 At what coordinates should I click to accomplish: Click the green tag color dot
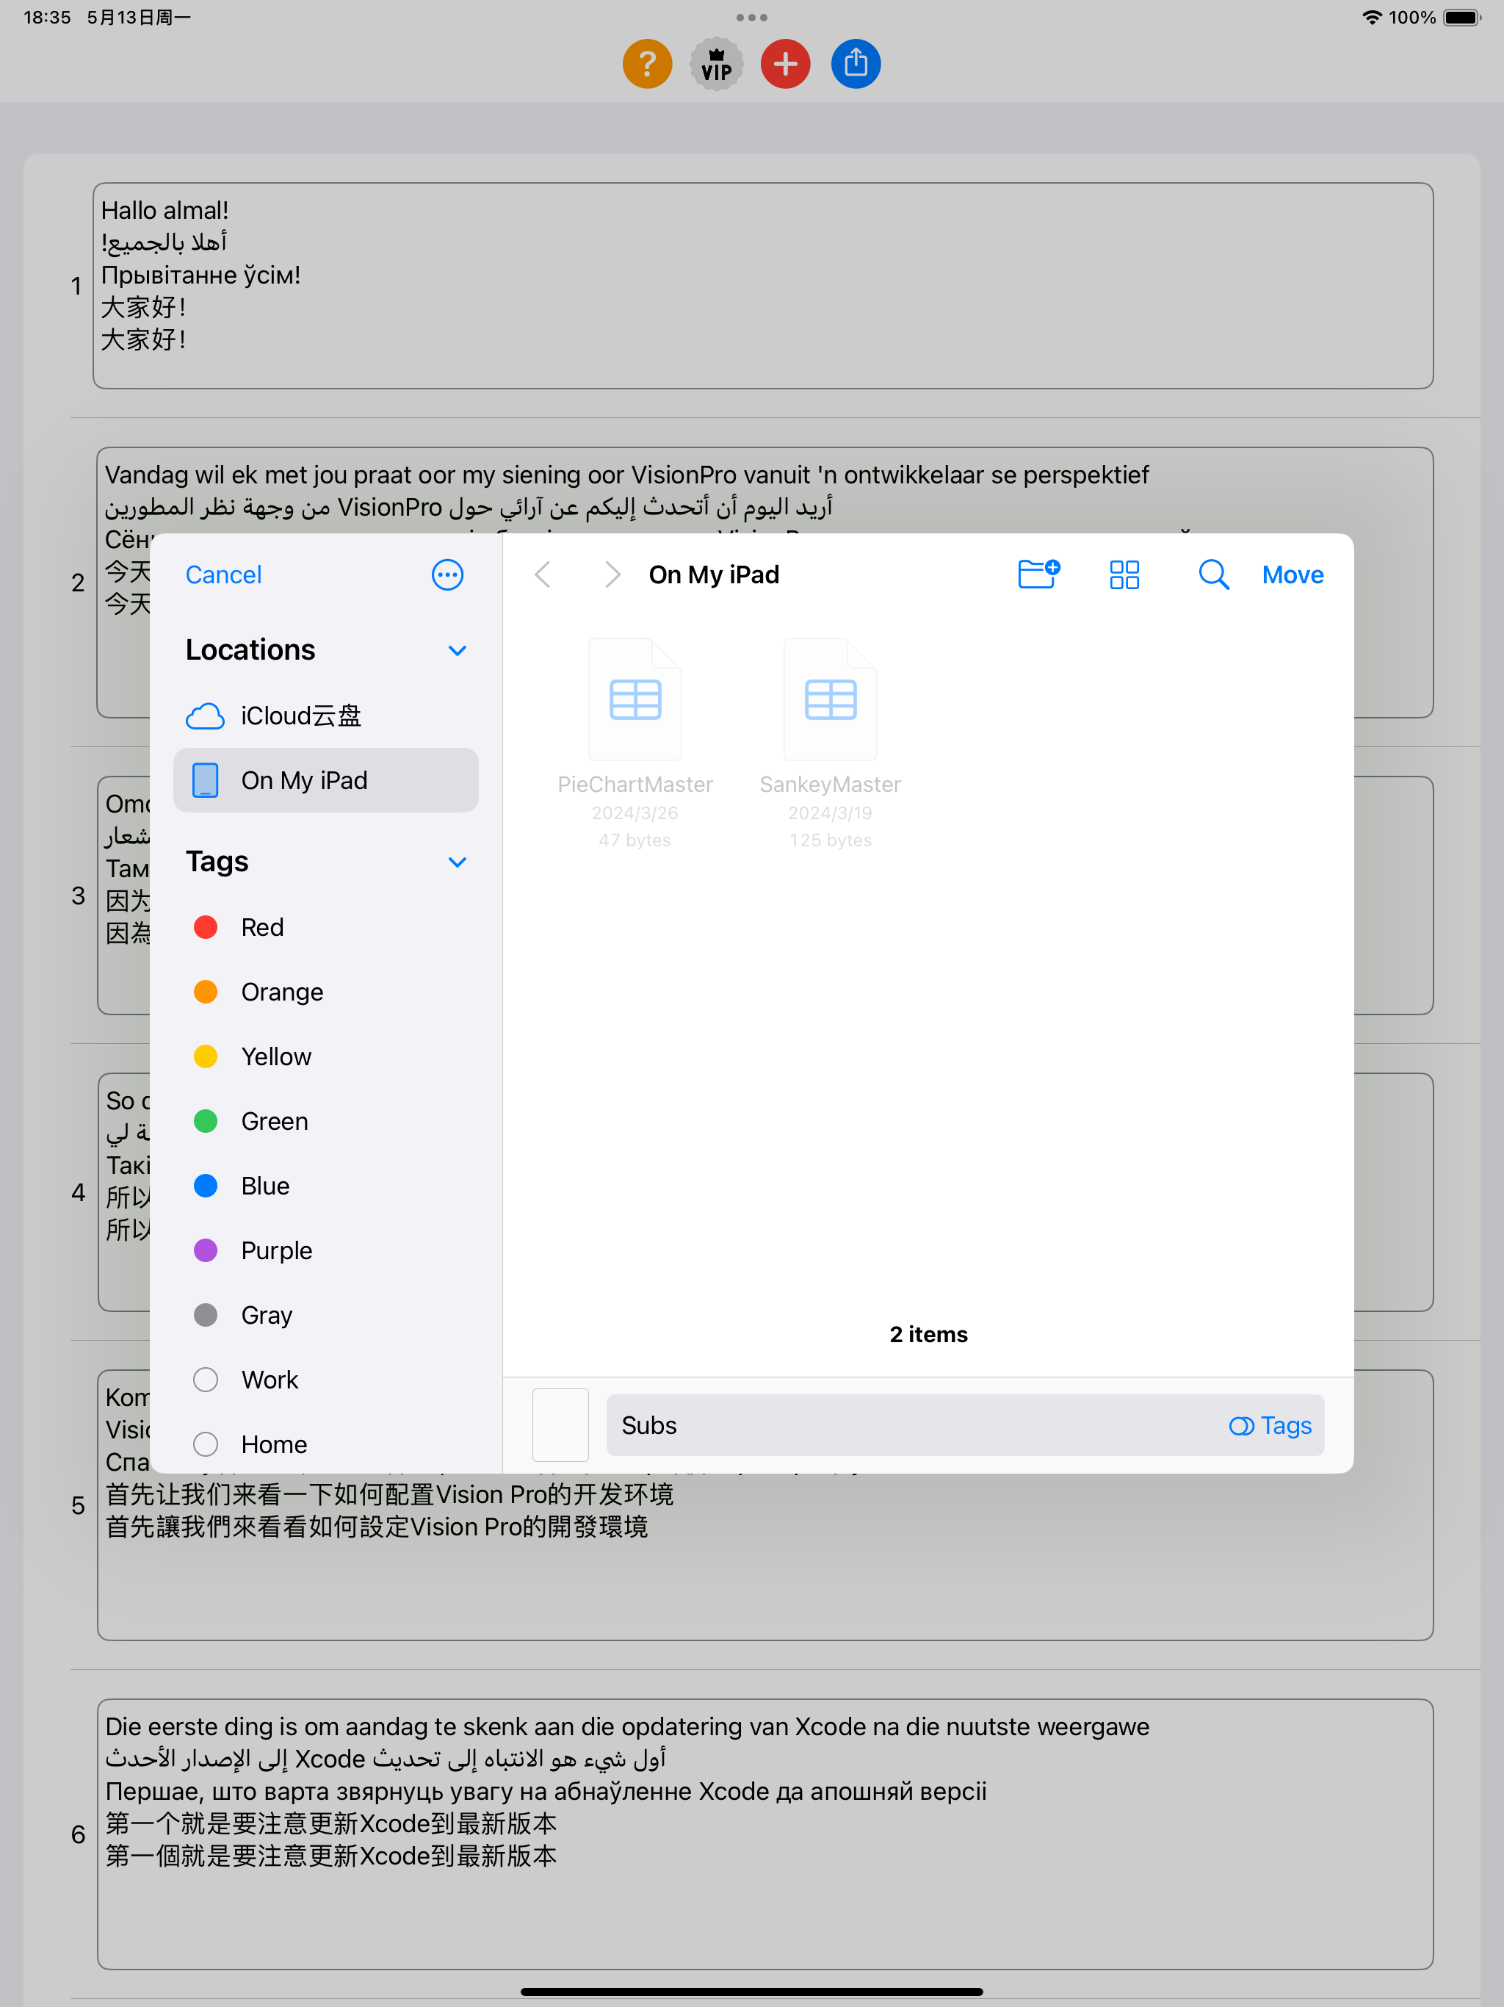206,1122
